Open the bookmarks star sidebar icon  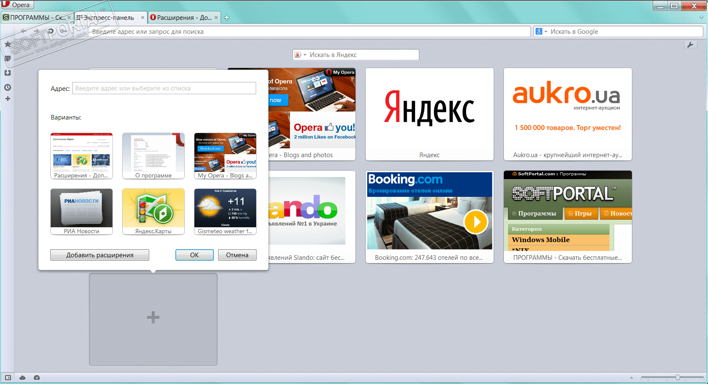tap(7, 44)
